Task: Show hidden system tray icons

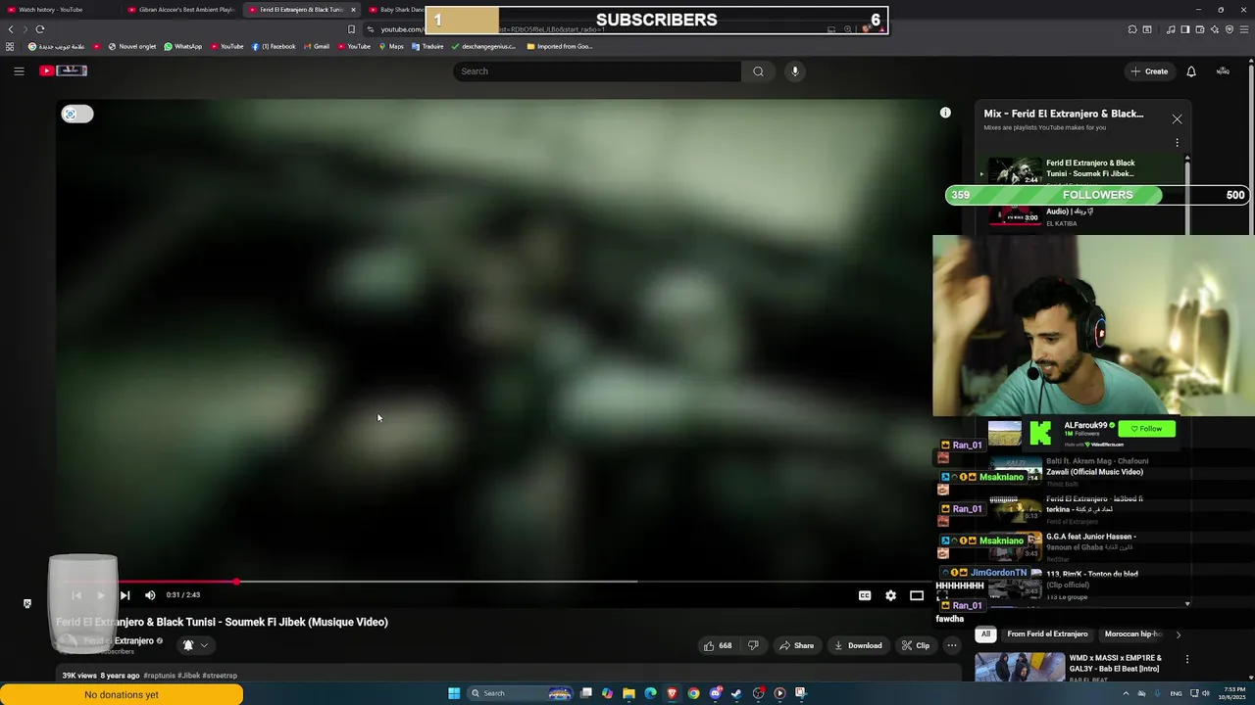Action: [1126, 693]
